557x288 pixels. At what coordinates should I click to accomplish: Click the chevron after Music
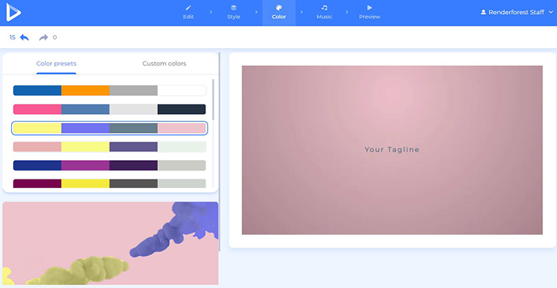(x=347, y=12)
